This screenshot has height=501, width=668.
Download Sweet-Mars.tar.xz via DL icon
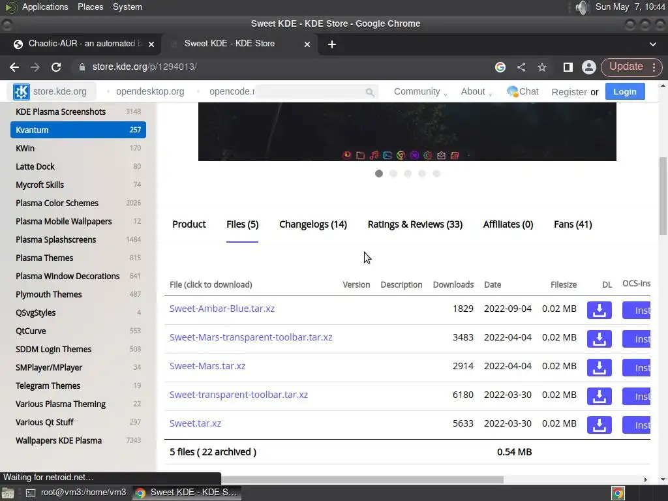599,368
